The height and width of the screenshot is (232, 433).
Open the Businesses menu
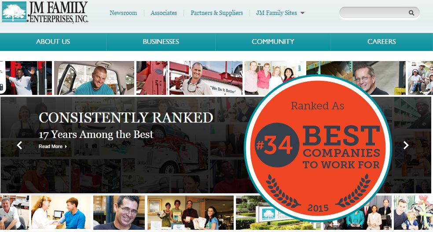[x=161, y=42]
